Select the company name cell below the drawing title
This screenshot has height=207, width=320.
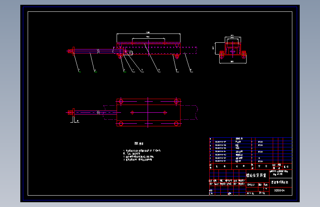click(280, 182)
